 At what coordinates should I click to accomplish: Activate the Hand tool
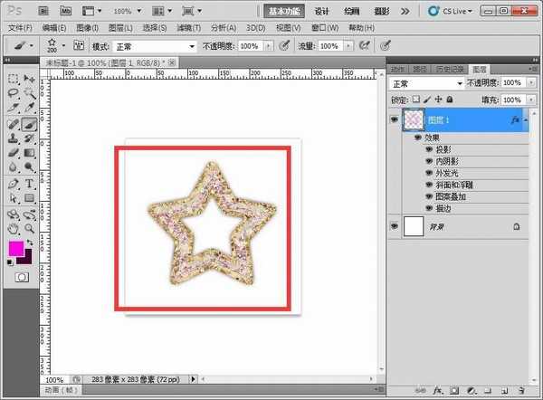(x=14, y=230)
